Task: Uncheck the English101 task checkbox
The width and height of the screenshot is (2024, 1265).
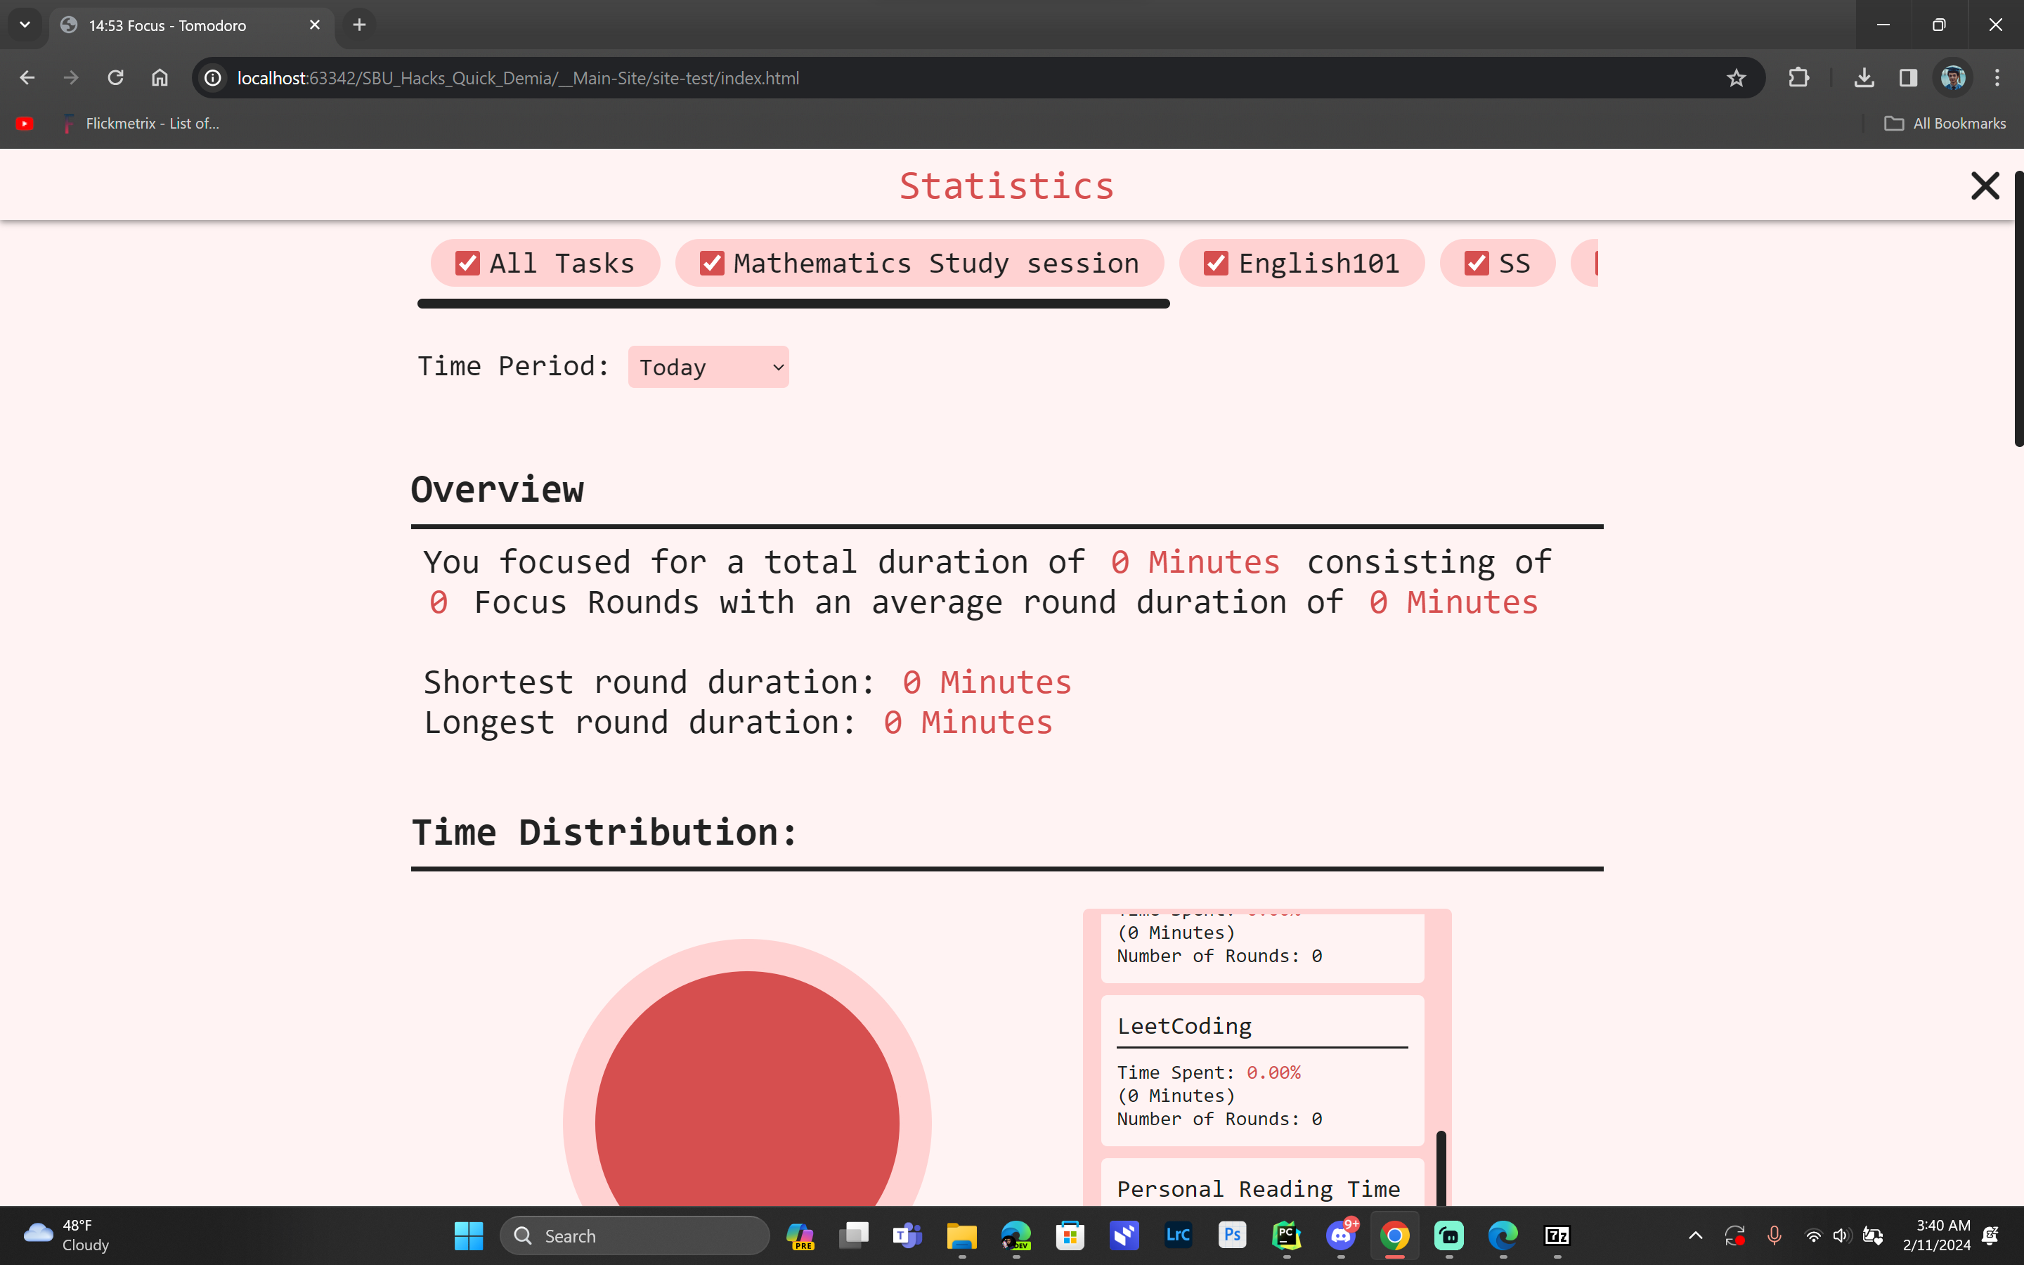Action: coord(1215,264)
